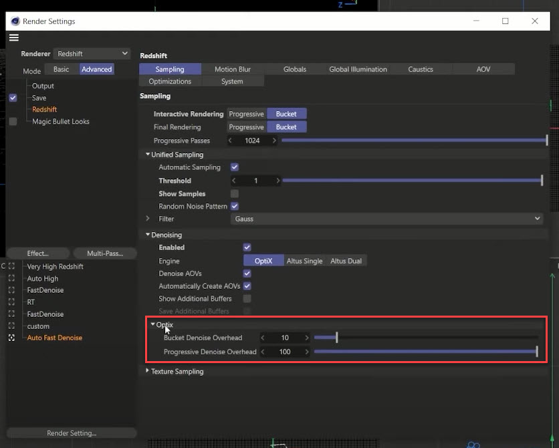
Task: Disable the Denoising Enabled checkbox
Action: [247, 247]
